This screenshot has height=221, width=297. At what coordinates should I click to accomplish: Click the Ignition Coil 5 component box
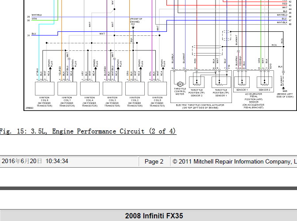[x=158, y=88]
